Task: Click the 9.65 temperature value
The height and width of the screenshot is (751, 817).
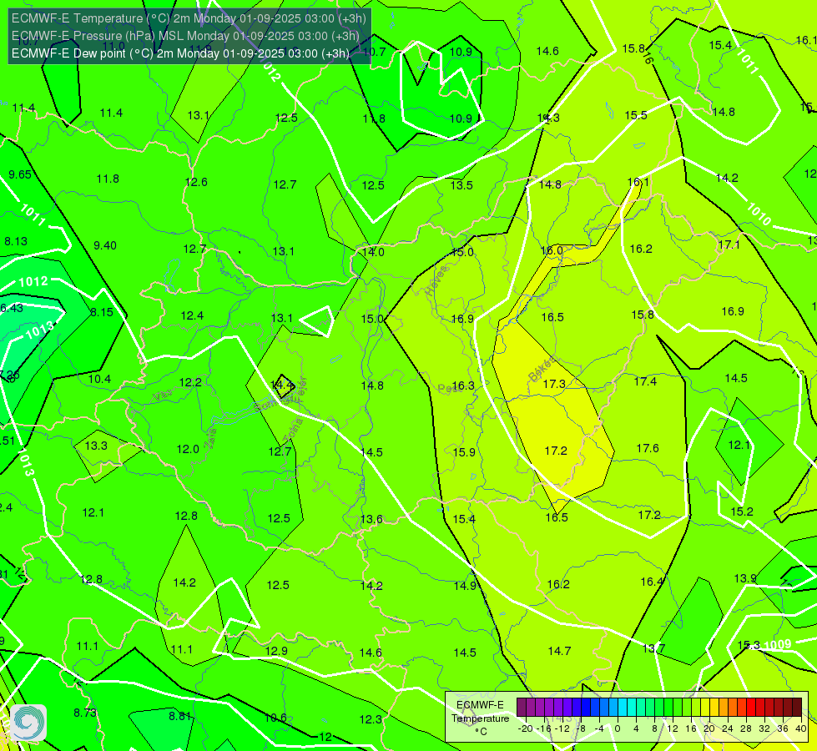Action: point(20,174)
